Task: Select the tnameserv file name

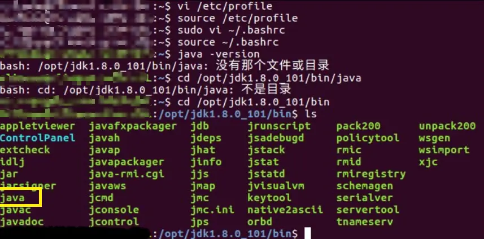Action: point(365,222)
